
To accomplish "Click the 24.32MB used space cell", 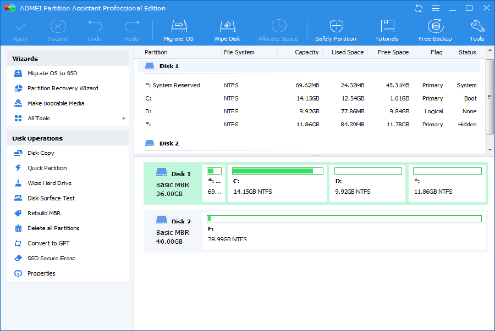I will click(353, 85).
